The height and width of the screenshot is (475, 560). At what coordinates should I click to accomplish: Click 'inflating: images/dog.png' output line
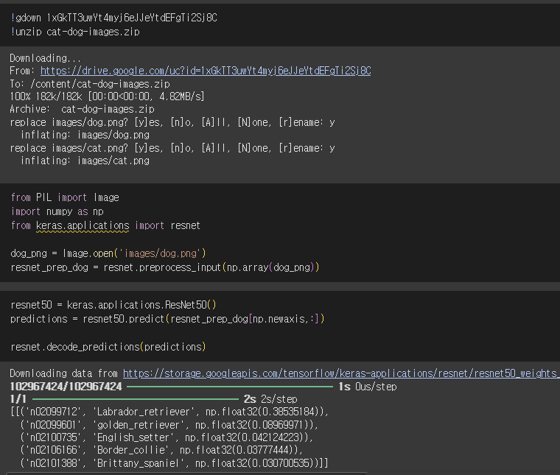pos(85,135)
